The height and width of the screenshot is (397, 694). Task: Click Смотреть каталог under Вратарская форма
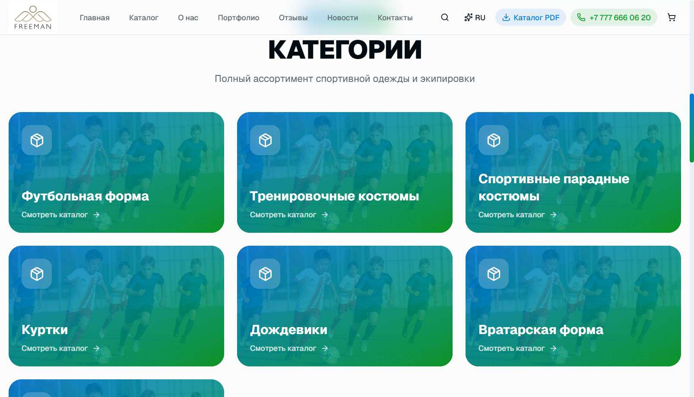(x=512, y=348)
